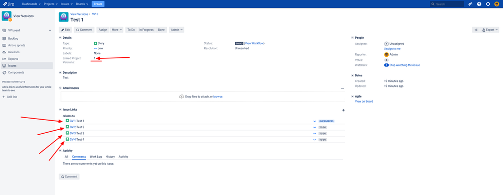Viewport: 503px width, 195px height.
Task: Focus the Search field in header
Action: click(447, 4)
